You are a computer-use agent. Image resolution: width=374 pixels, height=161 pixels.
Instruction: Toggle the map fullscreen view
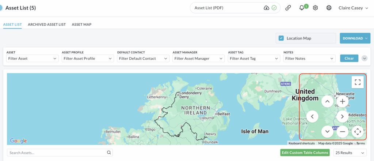click(358, 82)
